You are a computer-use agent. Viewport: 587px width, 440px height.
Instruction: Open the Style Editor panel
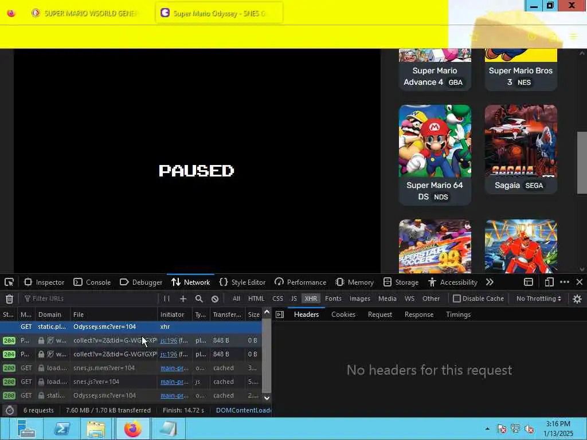[x=242, y=282]
